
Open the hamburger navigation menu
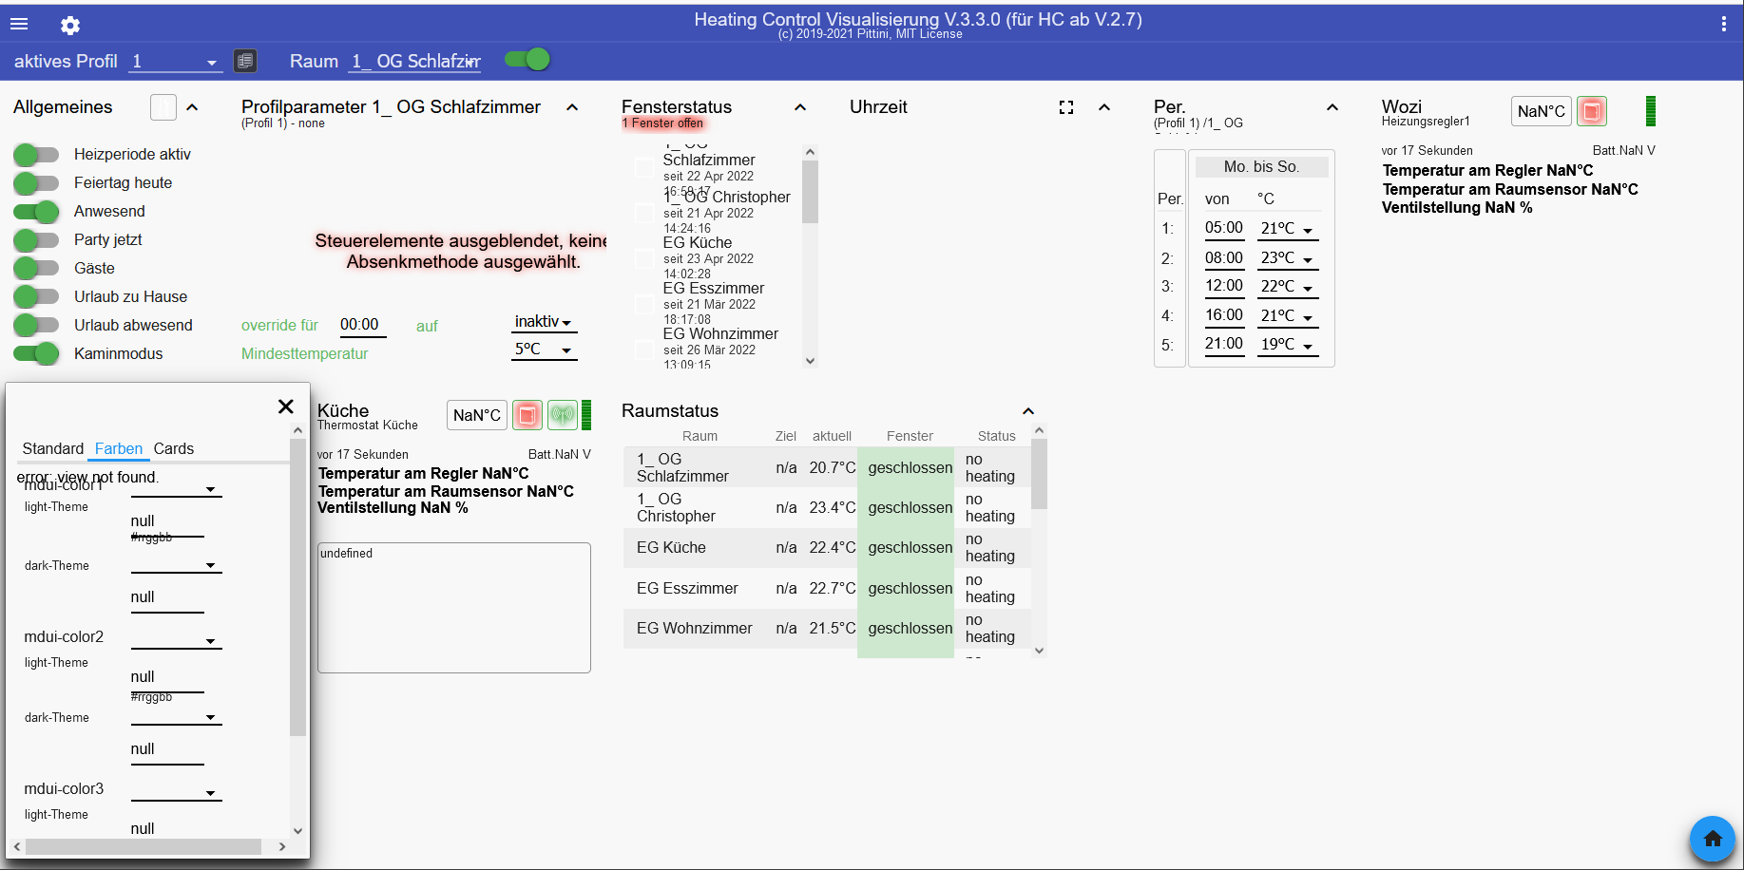click(19, 25)
